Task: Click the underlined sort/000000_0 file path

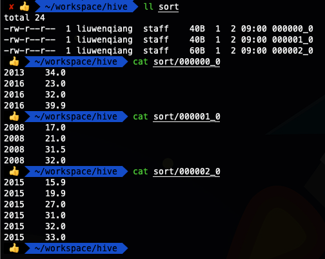Action: 186,62
